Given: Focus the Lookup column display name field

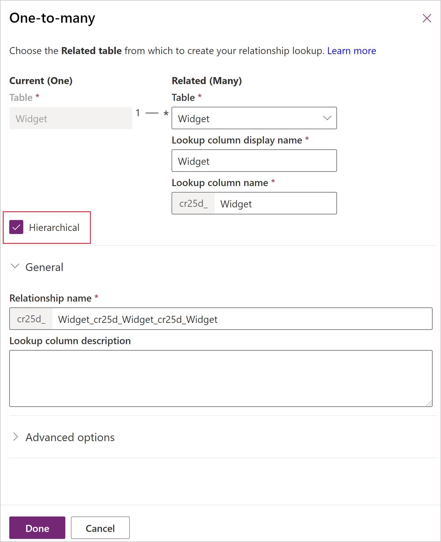Looking at the screenshot, I should pos(254,161).
